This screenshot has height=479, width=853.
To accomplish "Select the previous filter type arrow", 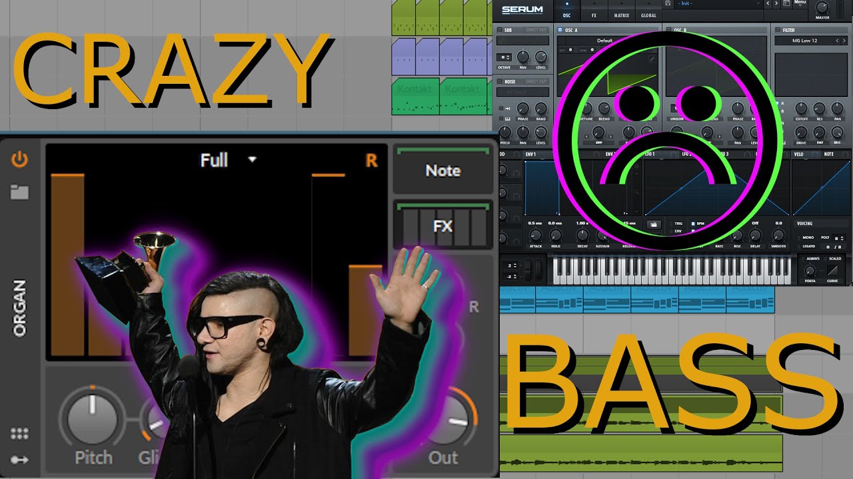I will click(838, 41).
